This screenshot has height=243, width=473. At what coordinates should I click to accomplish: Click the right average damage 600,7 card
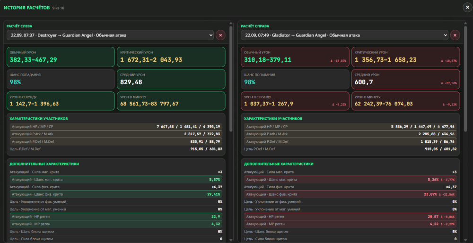point(405,79)
